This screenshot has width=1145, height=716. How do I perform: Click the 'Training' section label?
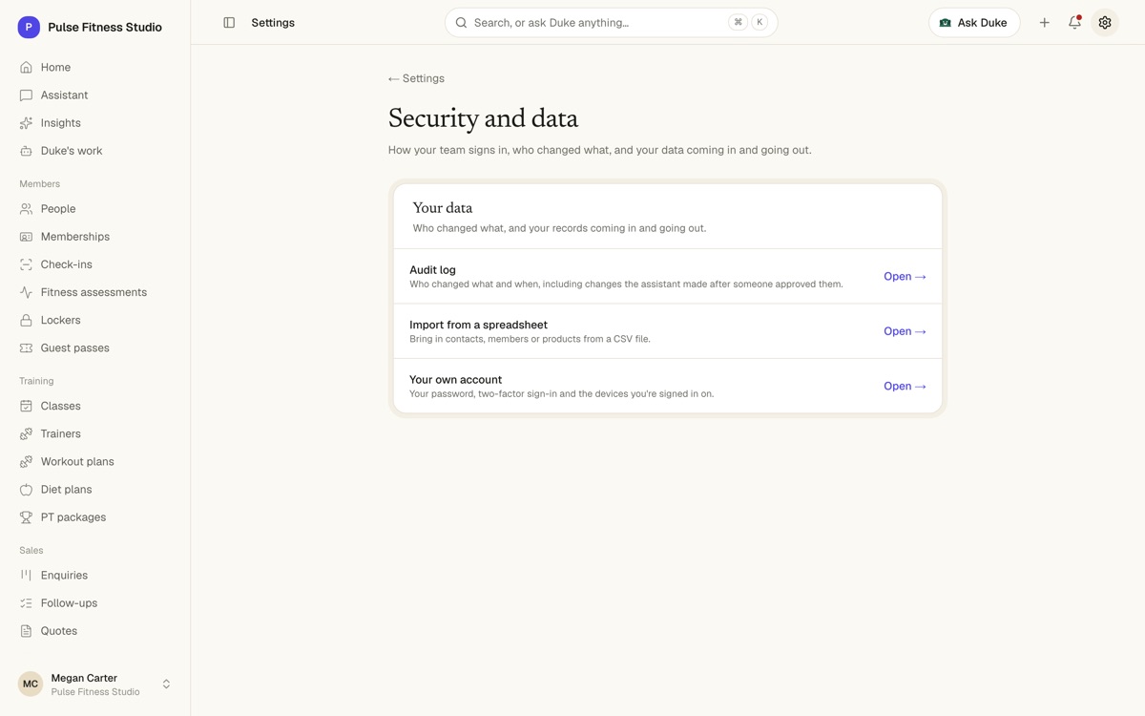coord(36,381)
